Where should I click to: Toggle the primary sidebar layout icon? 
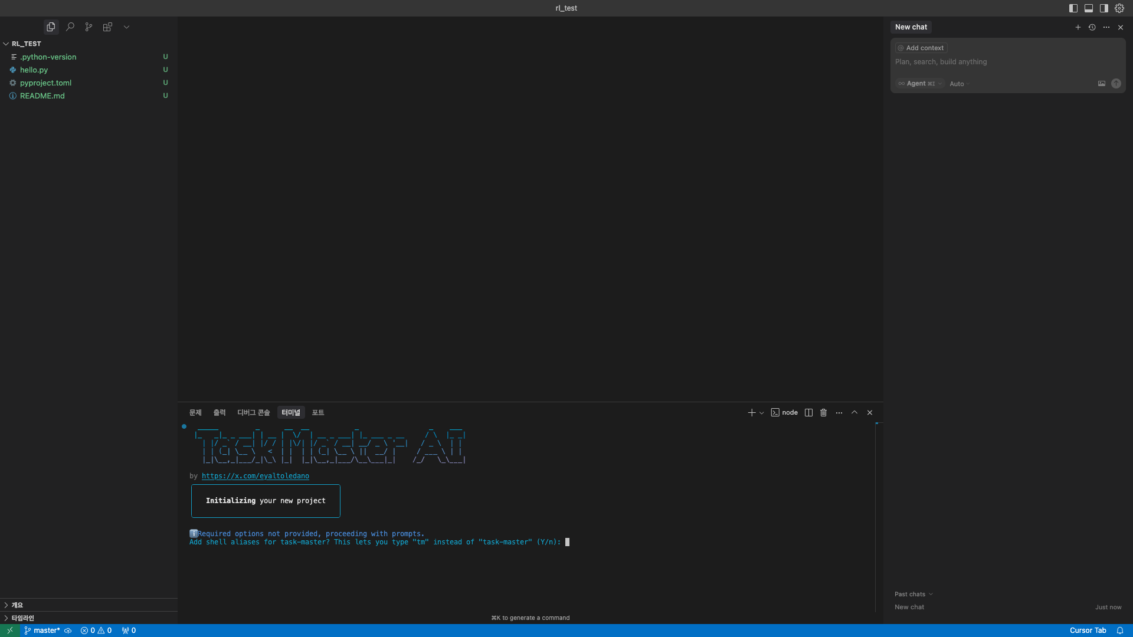(1073, 8)
